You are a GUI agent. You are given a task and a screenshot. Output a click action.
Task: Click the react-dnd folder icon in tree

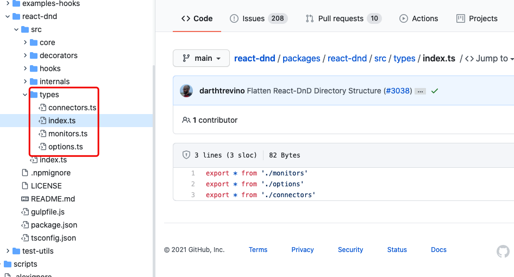pos(16,16)
